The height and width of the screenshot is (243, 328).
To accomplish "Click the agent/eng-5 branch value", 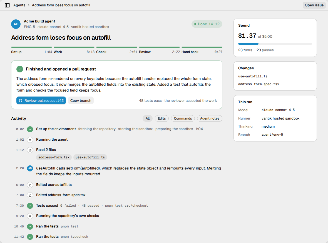I will tap(272, 135).
